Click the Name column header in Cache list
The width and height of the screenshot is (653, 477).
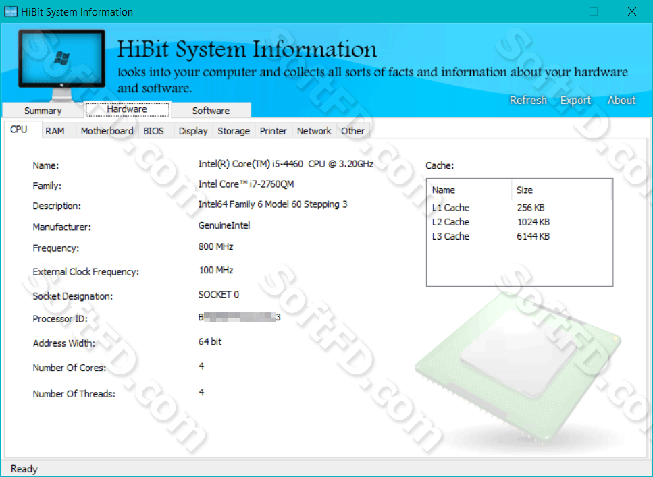(469, 190)
